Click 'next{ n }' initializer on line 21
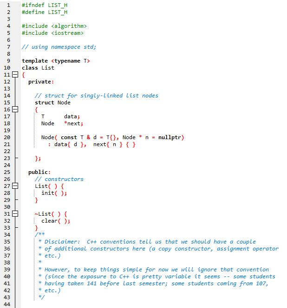 pyautogui.click(x=108, y=144)
